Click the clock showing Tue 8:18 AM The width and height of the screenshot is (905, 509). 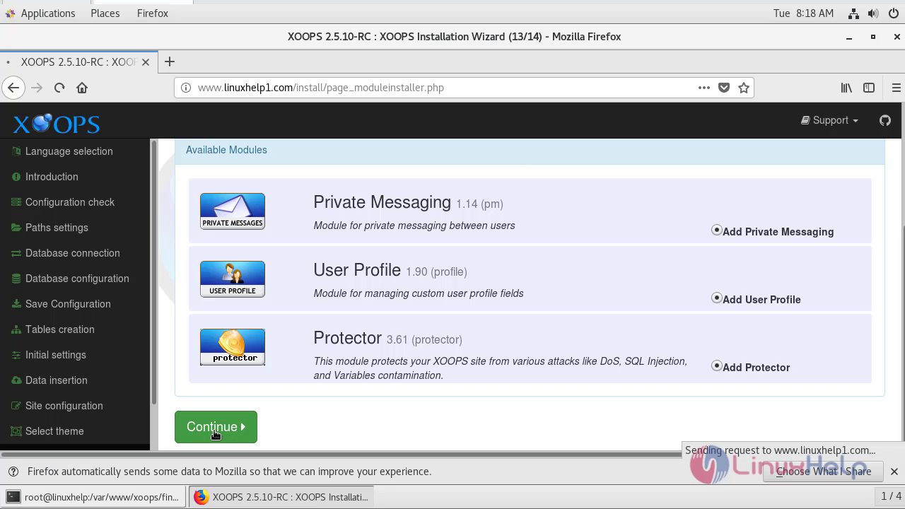803,13
